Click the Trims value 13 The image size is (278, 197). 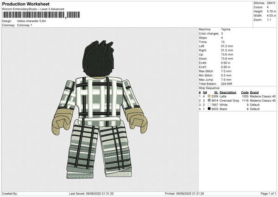[223, 42]
